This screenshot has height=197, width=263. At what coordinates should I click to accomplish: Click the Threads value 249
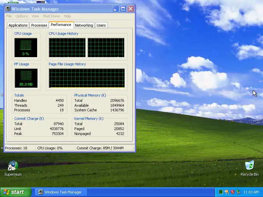tap(60, 105)
